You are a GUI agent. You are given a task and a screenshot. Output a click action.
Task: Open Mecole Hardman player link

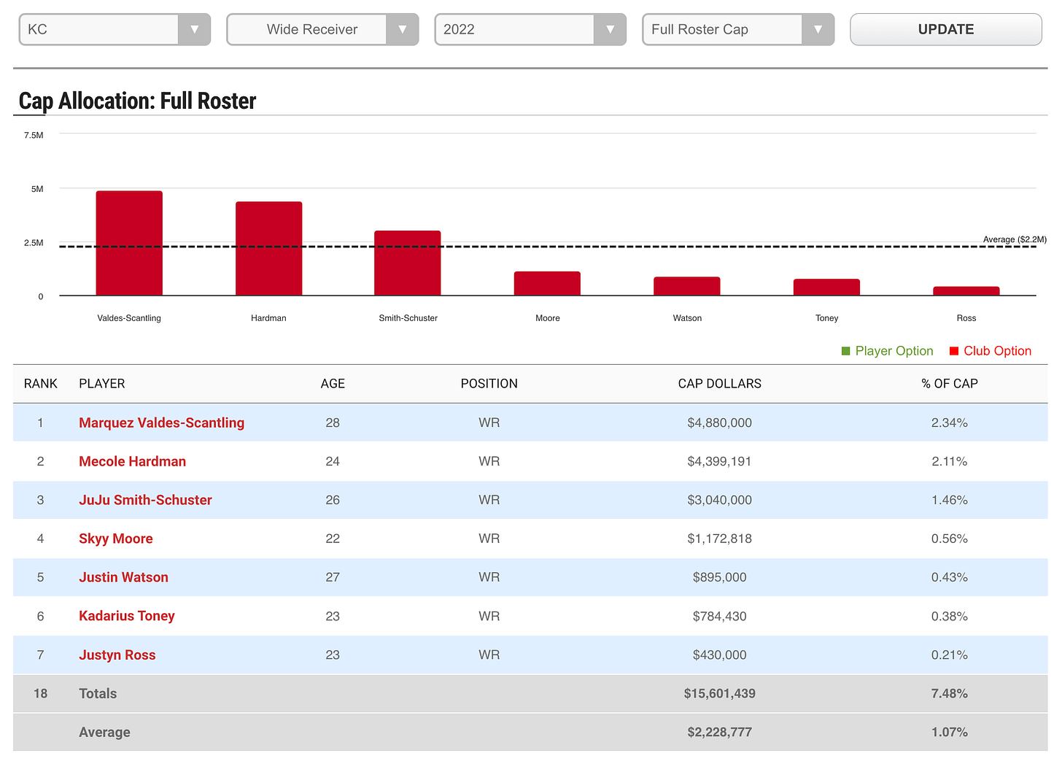[x=132, y=461]
